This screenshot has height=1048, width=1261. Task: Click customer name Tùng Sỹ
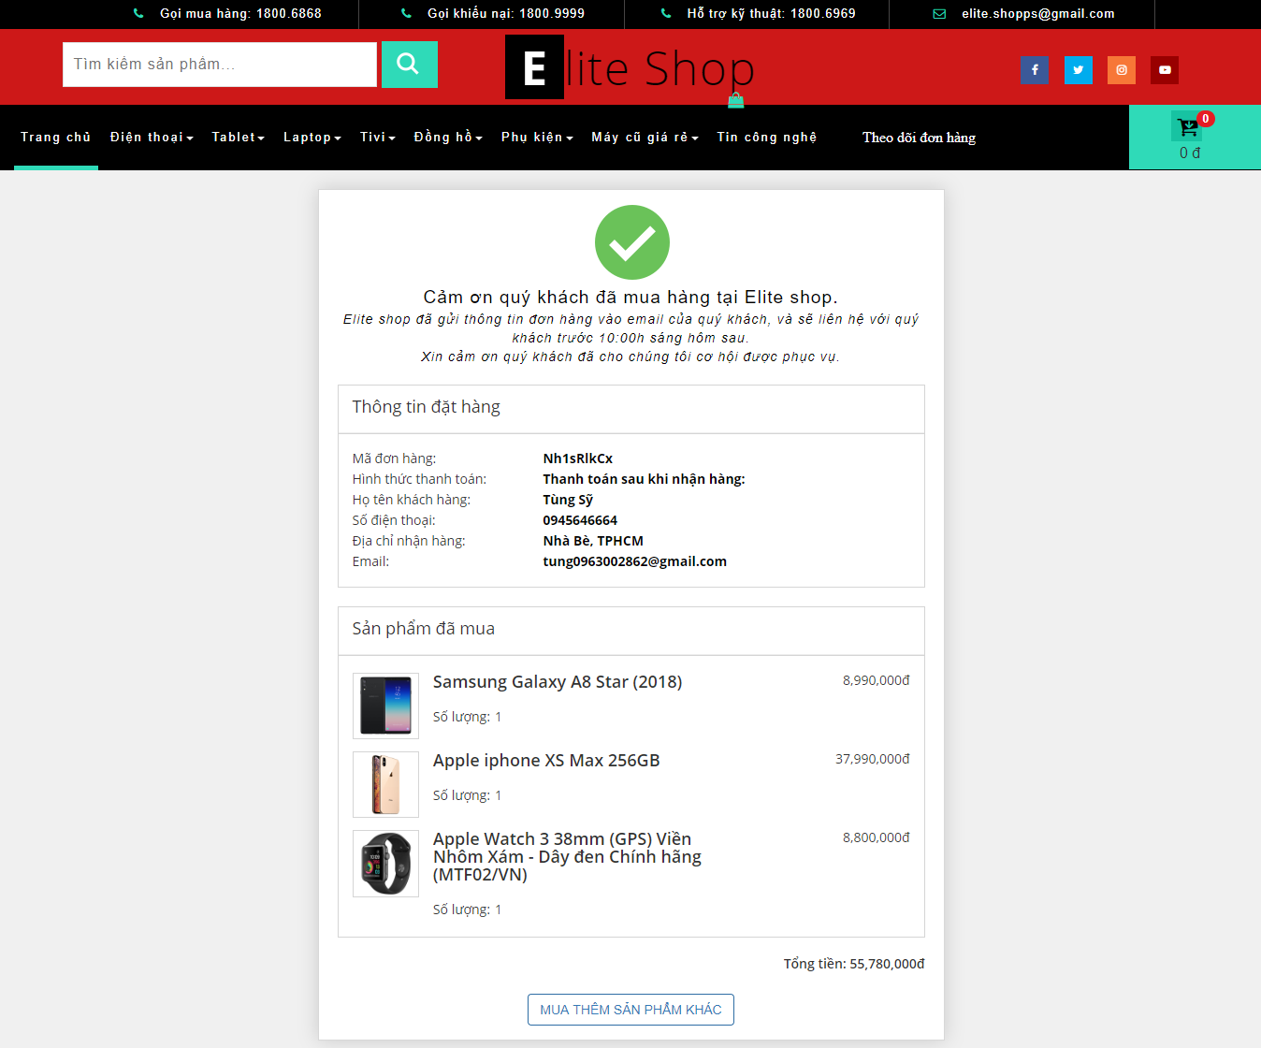[568, 500]
